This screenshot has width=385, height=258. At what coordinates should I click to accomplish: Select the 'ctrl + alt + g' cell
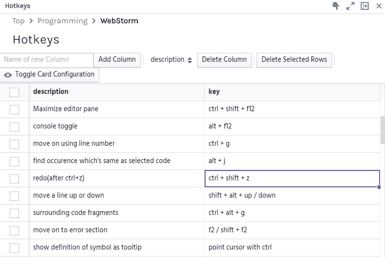coord(292,213)
